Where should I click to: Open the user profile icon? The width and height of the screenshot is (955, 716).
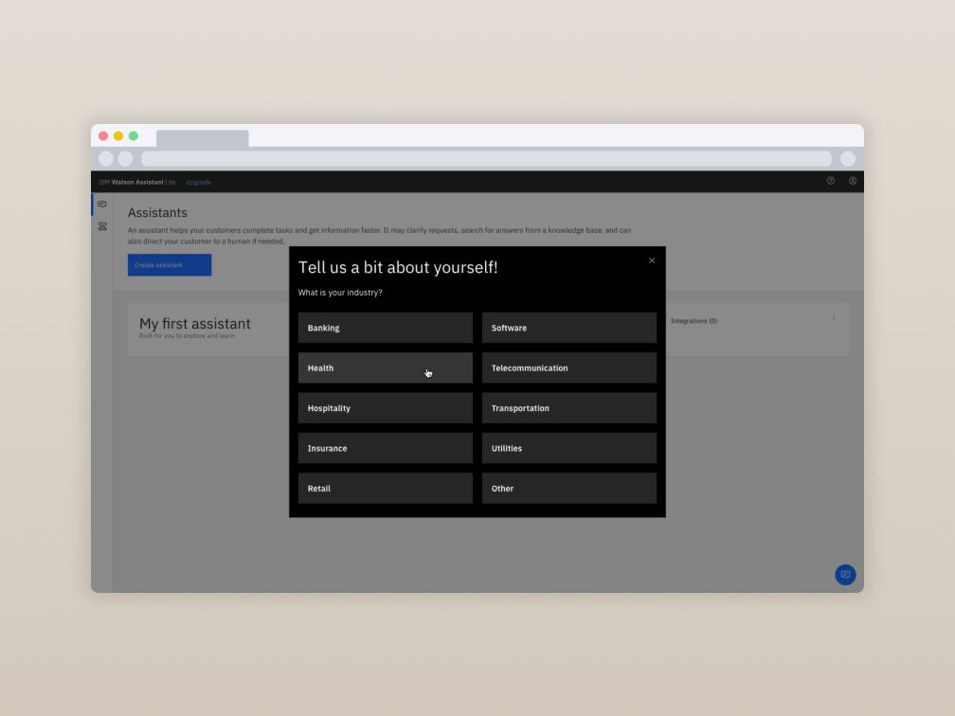pos(853,181)
